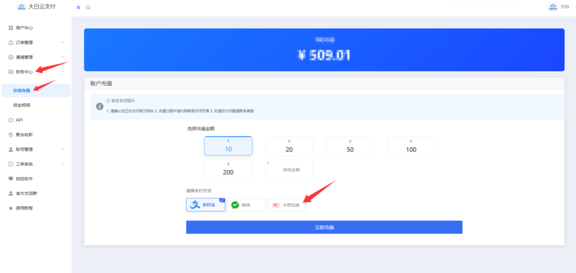
Task: Click the red card icon for 卡密兑换
Action: coord(276,205)
